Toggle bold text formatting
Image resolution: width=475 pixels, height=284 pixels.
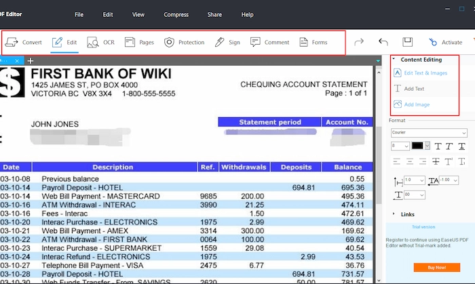pyautogui.click(x=438, y=146)
